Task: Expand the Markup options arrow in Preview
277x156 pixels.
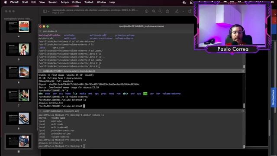Action: tap(183, 11)
